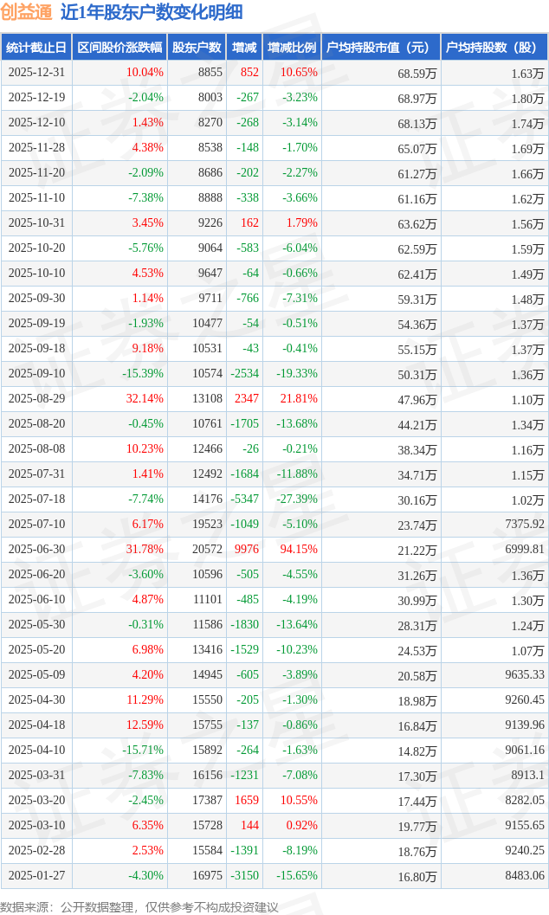Click the 近1年股东户数变化明细 heading

[x=151, y=12]
